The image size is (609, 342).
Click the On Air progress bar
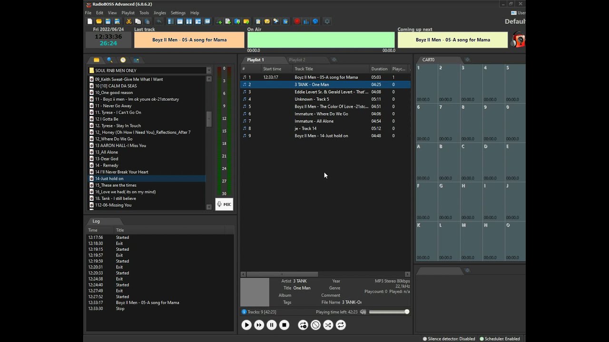321,40
